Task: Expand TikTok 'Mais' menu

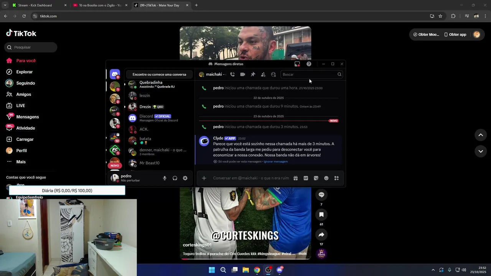Action: pos(21,162)
